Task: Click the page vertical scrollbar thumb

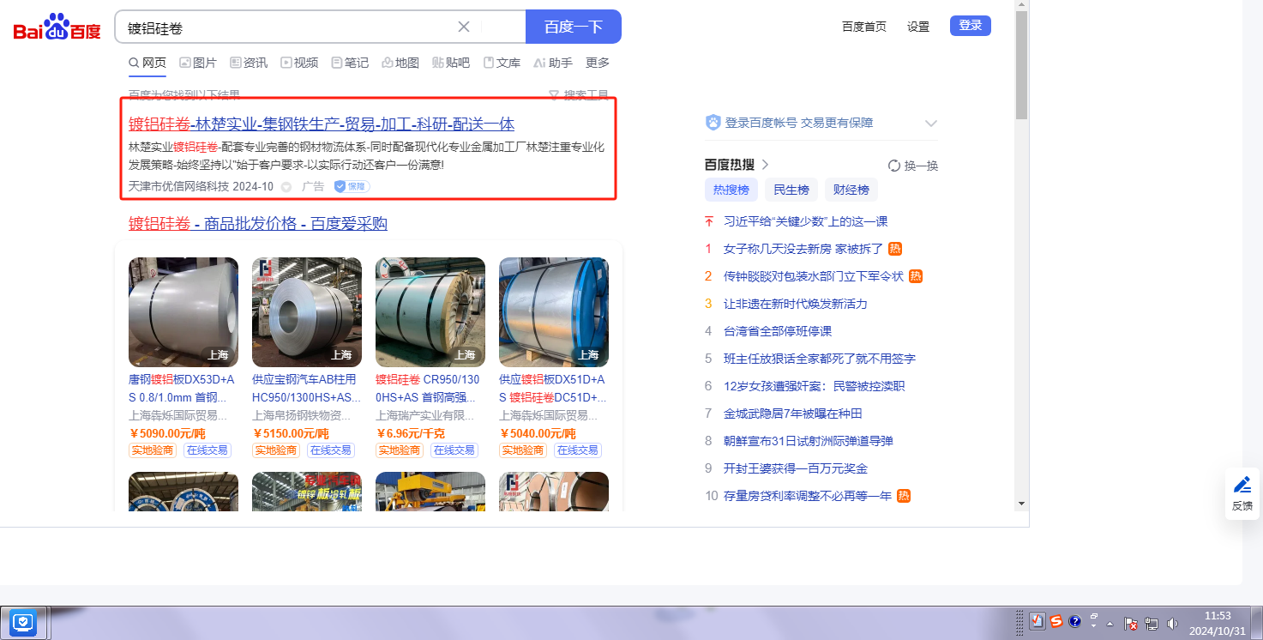Action: [1021, 65]
